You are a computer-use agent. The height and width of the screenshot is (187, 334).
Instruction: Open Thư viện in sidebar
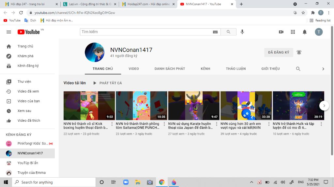(27, 81)
